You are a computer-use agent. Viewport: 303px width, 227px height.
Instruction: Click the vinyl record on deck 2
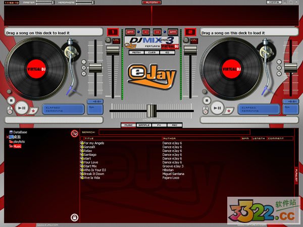231,69
